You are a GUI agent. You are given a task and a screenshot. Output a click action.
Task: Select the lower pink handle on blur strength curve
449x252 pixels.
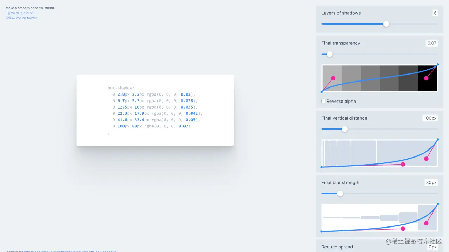click(x=403, y=229)
